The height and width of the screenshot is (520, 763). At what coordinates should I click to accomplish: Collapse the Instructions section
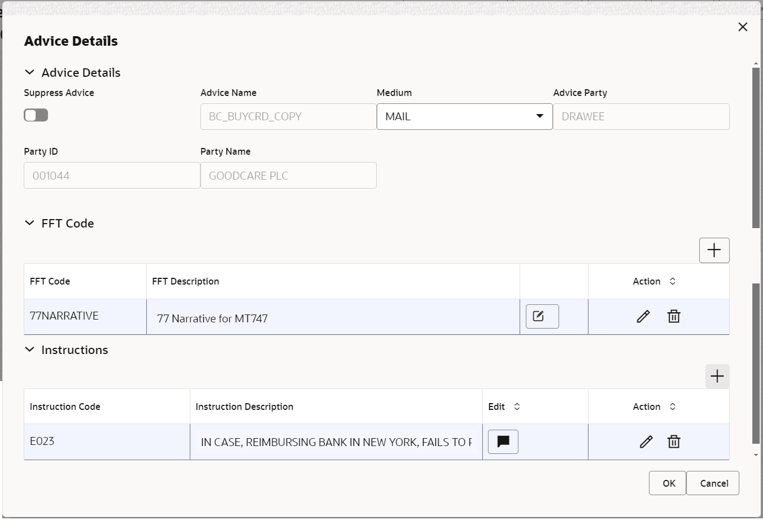[x=29, y=349]
